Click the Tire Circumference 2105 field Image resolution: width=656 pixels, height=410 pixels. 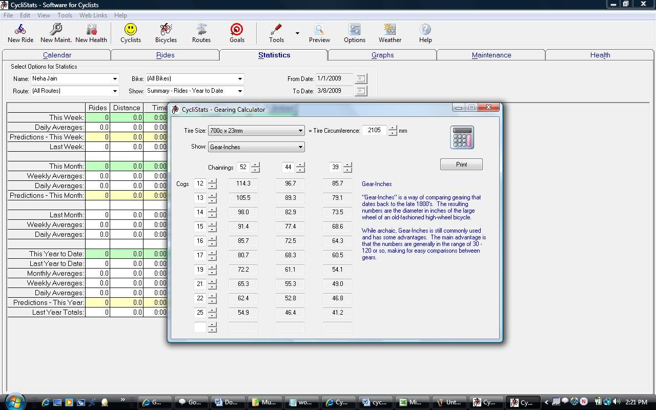click(x=375, y=131)
